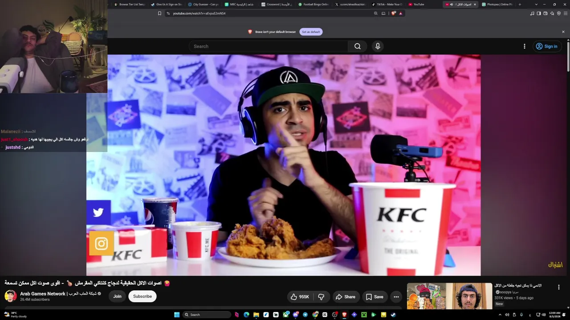Close the active YouTube video tab
570x320 pixels.
tap(475, 4)
